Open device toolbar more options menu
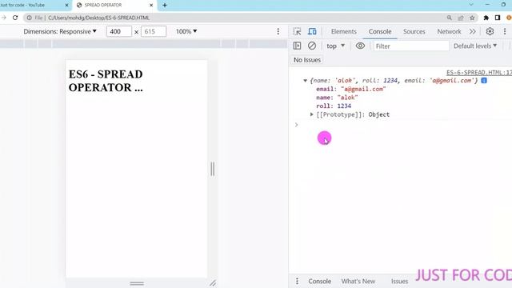The width and height of the screenshot is (512, 288). pos(278,31)
